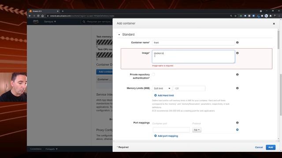Click the Add button

coord(271,147)
